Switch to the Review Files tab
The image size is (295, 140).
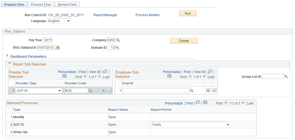point(67,5)
